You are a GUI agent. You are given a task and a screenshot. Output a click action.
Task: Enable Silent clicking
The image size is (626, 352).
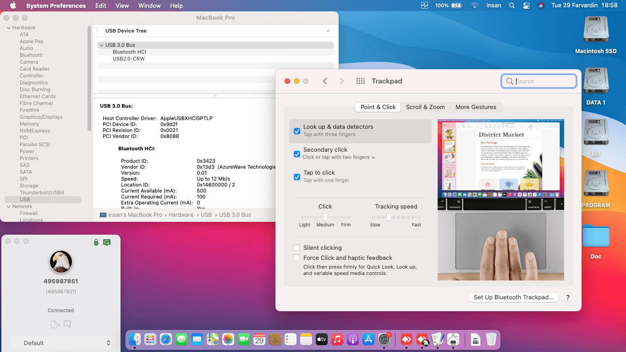296,247
